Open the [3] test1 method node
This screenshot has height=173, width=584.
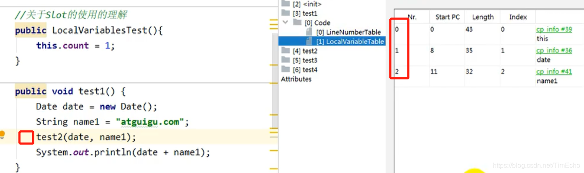[305, 13]
